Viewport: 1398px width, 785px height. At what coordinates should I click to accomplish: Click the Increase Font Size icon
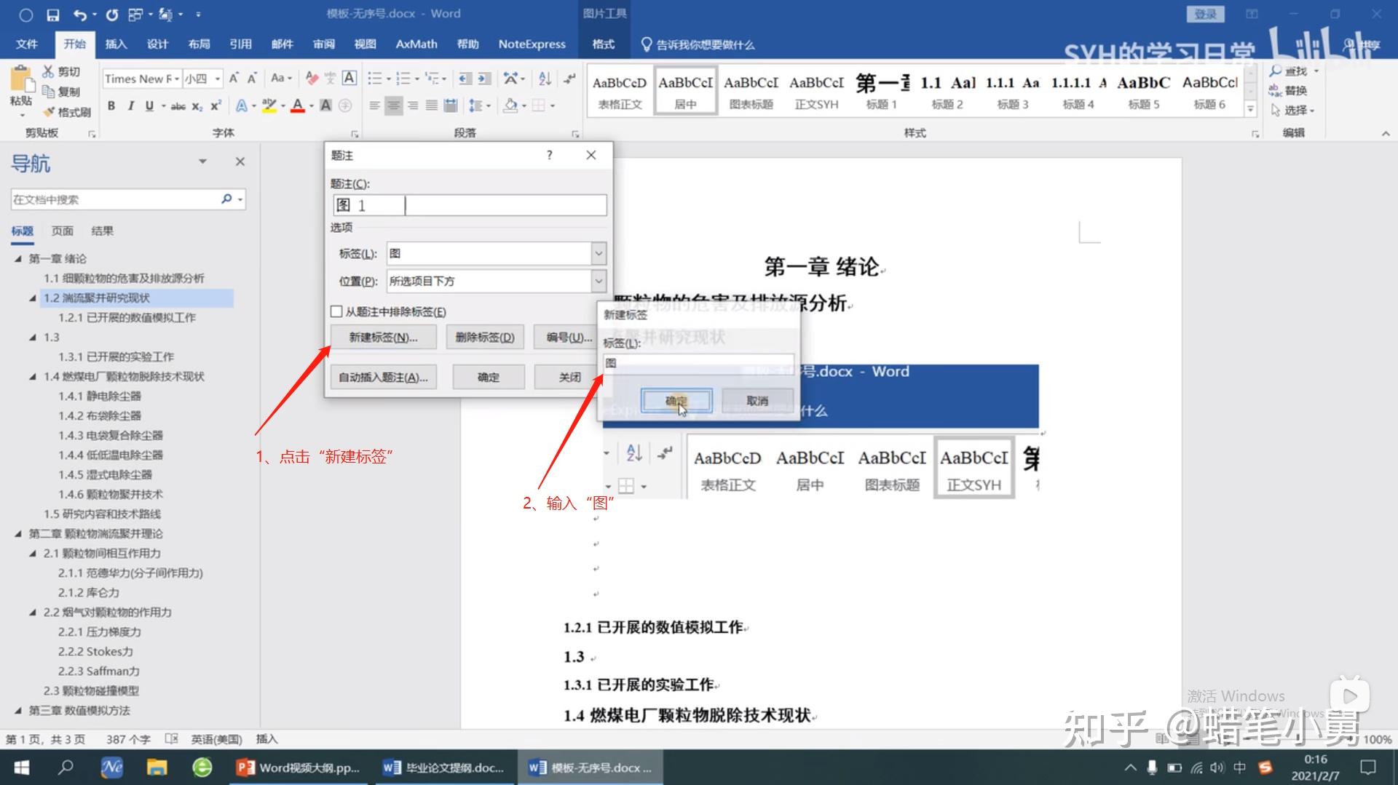coord(234,78)
